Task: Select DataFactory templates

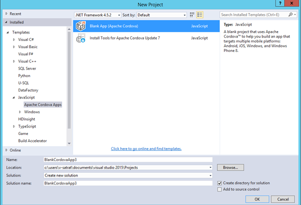Action: pos(28,90)
